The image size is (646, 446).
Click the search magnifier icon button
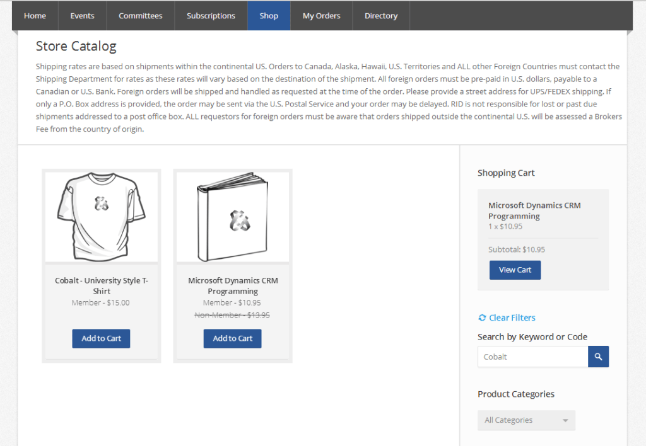coord(598,357)
